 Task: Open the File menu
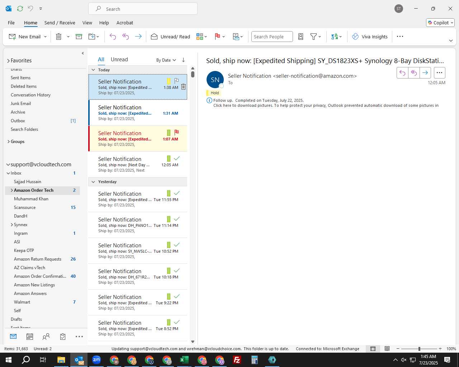tap(11, 23)
